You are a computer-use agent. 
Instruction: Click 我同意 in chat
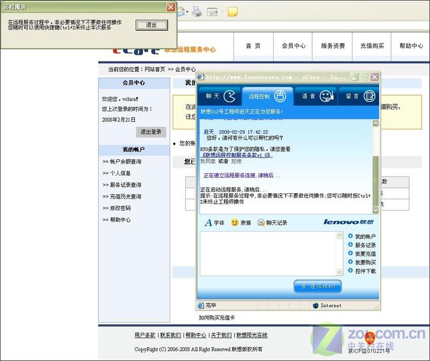pos(207,161)
